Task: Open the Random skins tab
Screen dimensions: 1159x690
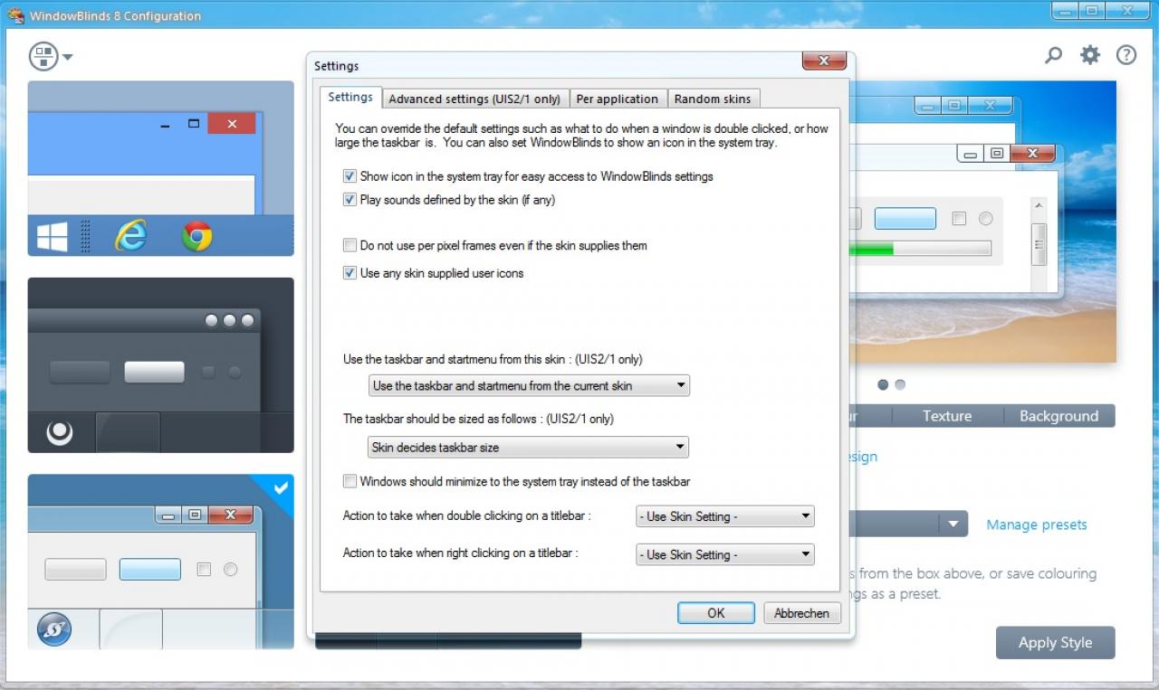Action: click(x=713, y=99)
